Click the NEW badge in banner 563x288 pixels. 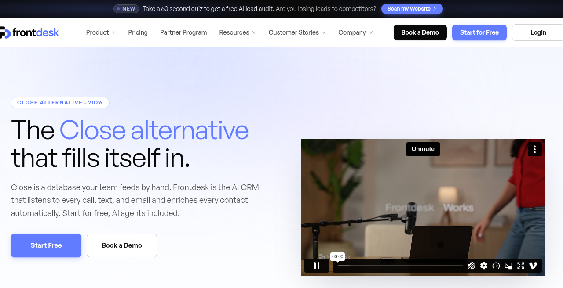point(126,9)
